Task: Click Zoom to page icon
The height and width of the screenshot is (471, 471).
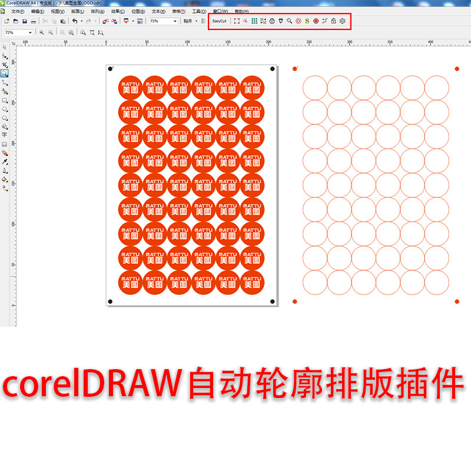Action: (83, 32)
